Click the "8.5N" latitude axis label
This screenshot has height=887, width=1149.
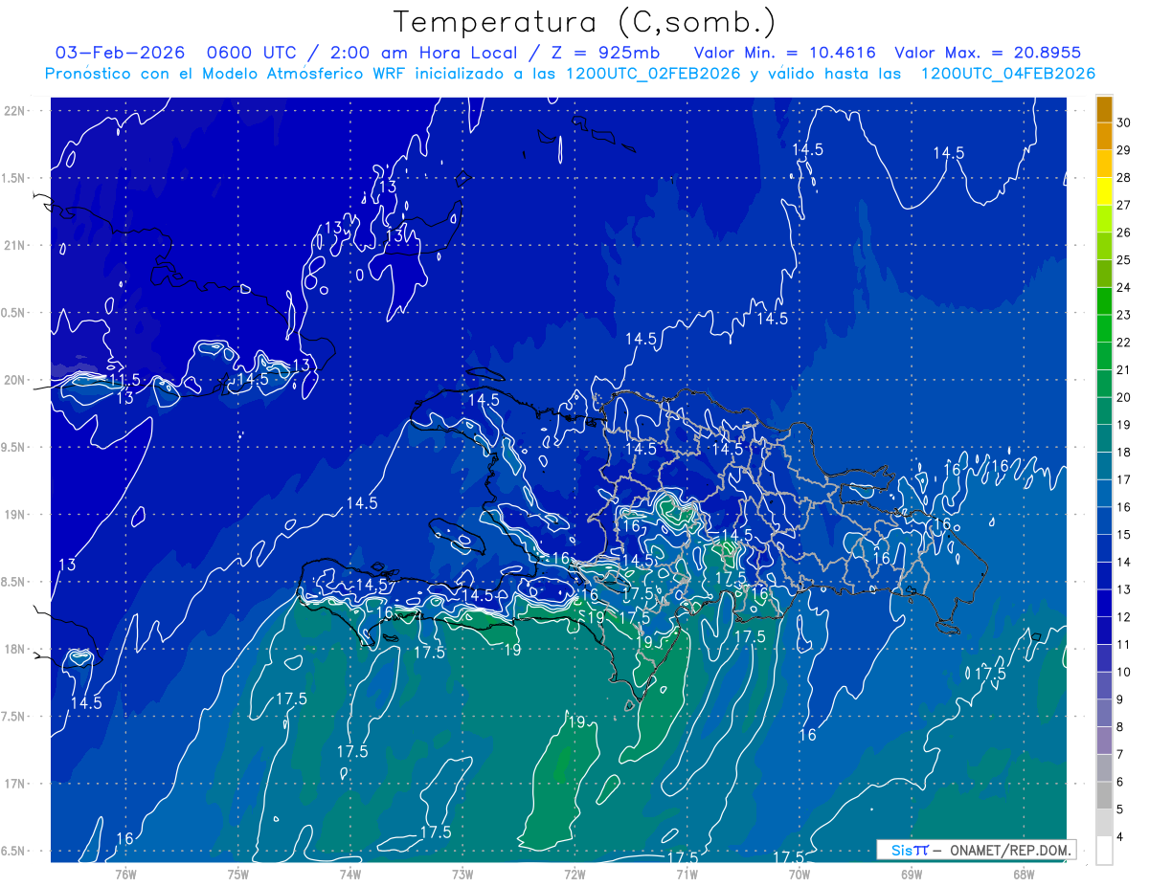[12, 582]
